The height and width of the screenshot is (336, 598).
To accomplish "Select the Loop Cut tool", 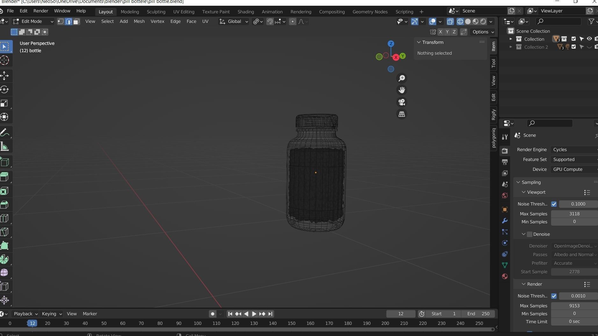I will [x=5, y=218].
